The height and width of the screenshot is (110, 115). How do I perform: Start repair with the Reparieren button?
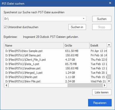coord(100,103)
